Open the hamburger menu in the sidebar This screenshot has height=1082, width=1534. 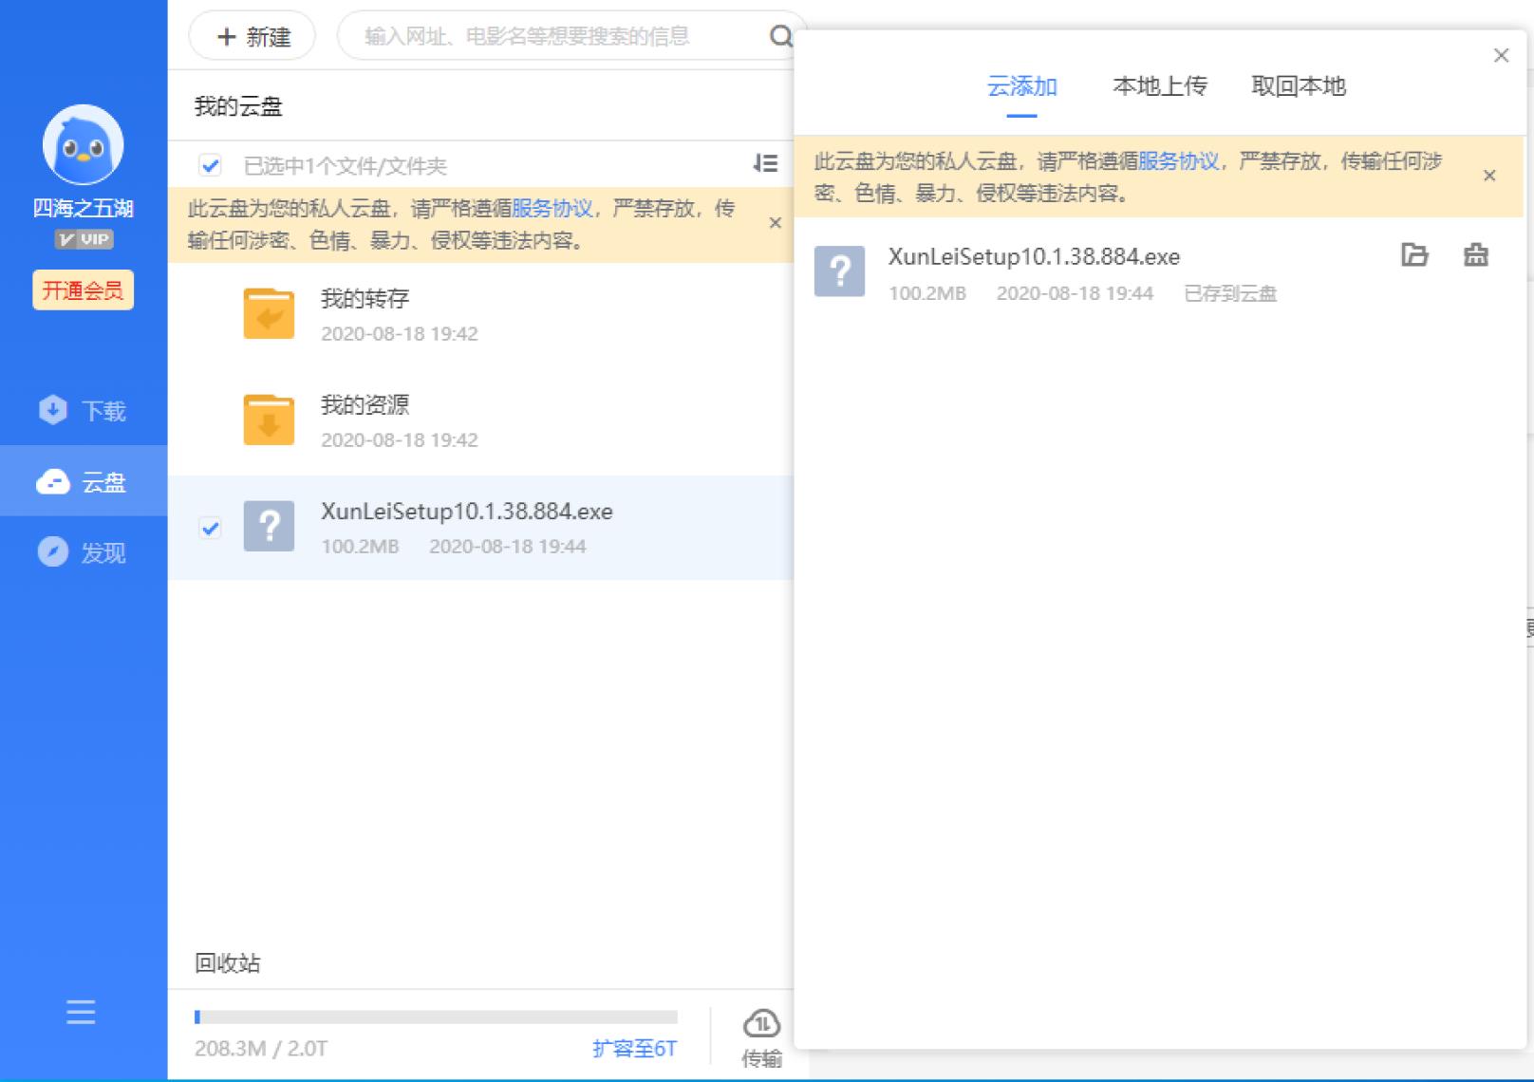(81, 1012)
